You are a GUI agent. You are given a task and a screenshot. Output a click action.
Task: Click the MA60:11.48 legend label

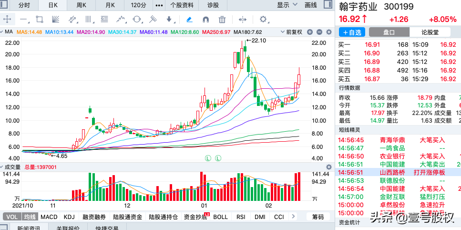154,32
